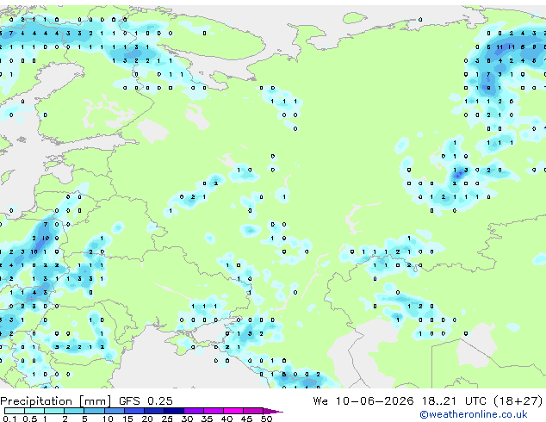Viewport: 546px width, 422px height.
Task: Click the '(18+27)' forecast offset text
Action: tap(518, 401)
